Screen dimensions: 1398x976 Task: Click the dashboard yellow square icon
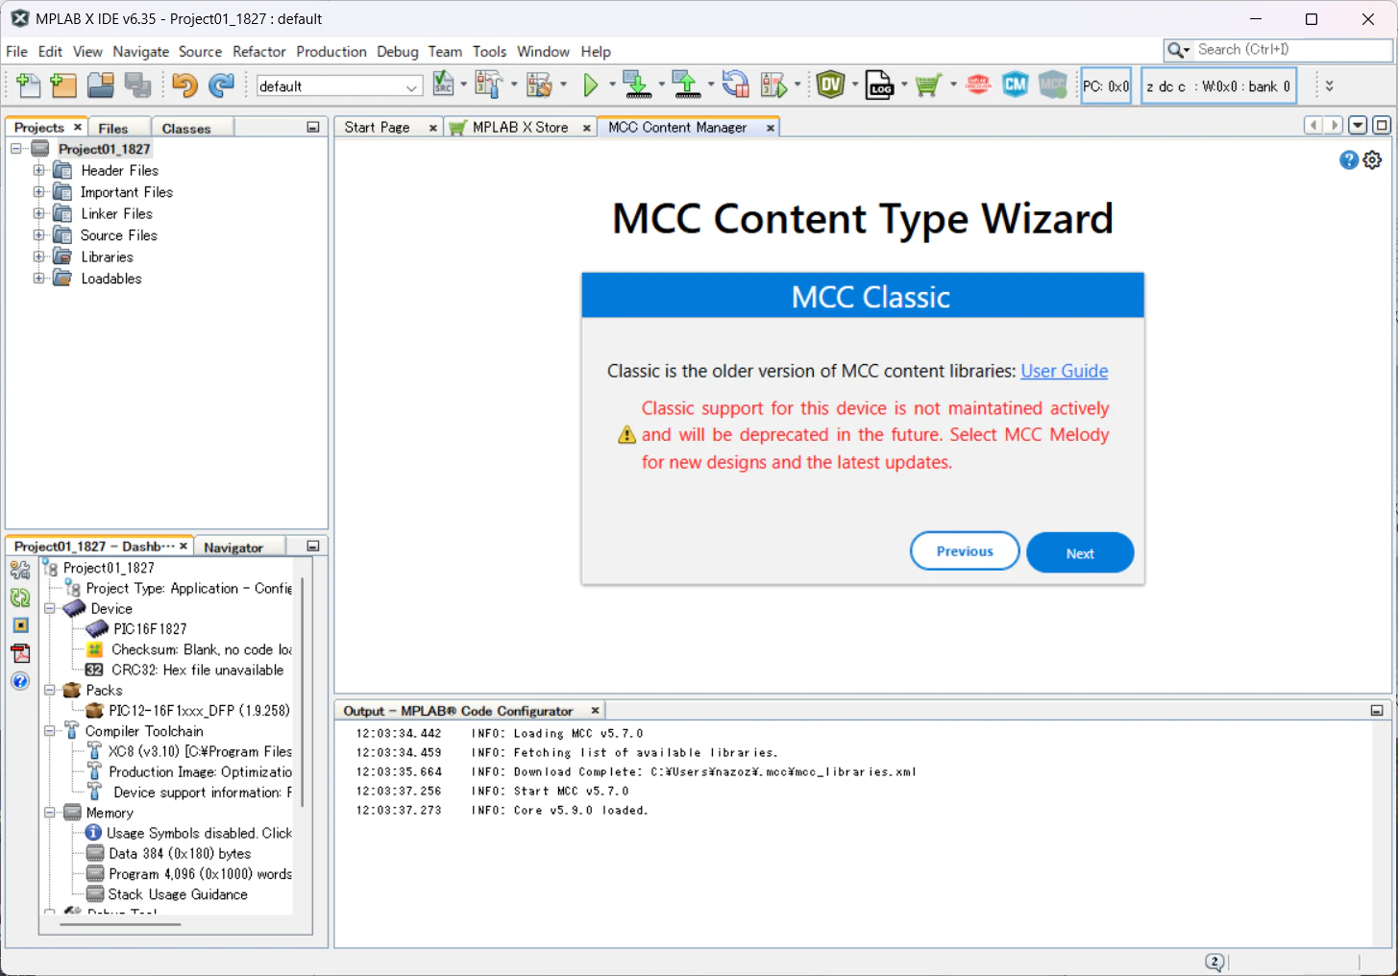(x=20, y=625)
